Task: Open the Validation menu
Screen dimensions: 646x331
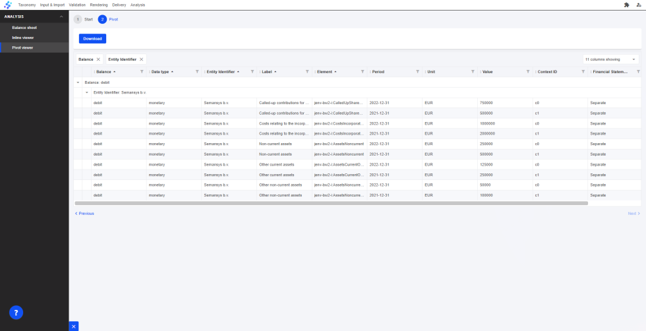Action: (77, 5)
